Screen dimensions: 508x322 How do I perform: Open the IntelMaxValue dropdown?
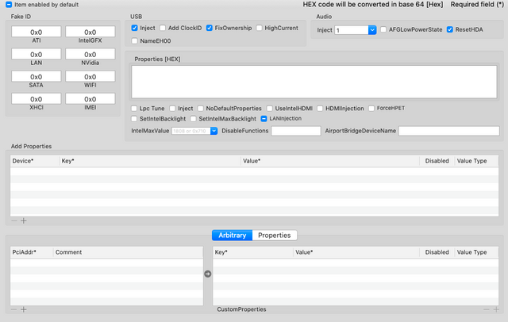214,131
